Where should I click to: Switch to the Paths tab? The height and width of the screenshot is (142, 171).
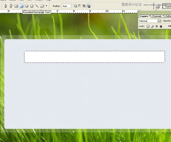[168, 16]
